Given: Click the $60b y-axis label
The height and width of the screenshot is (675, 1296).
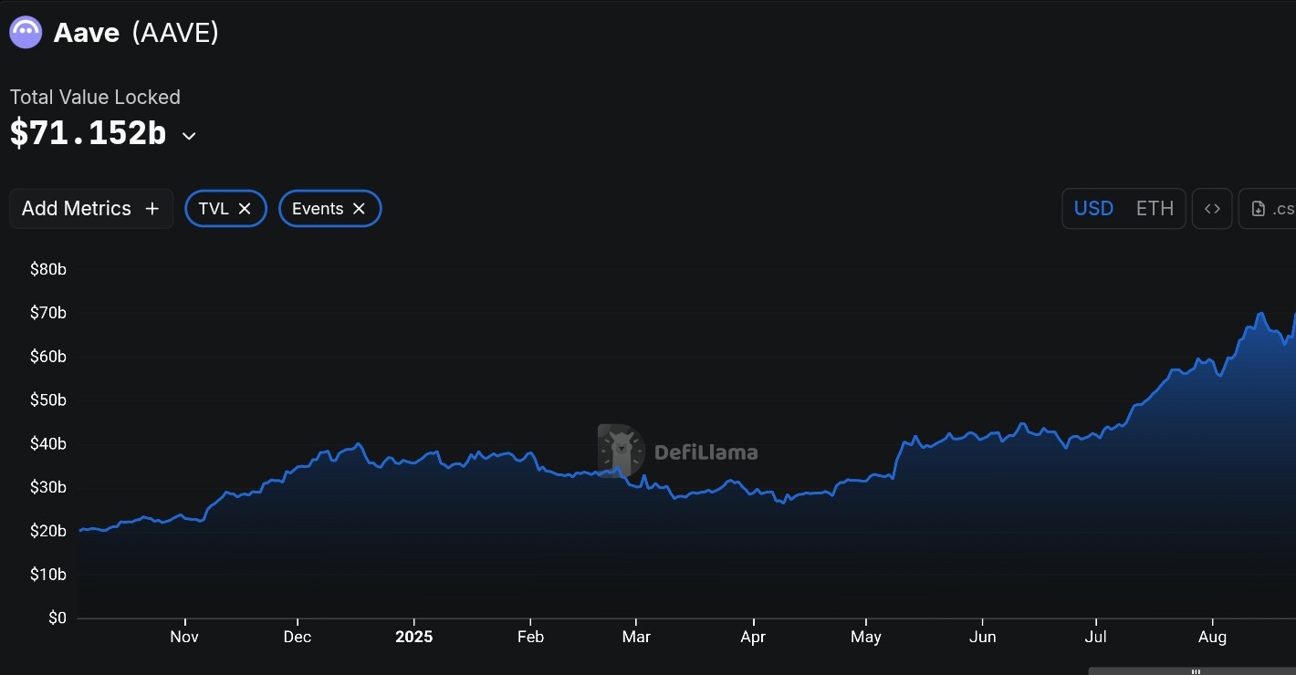Looking at the screenshot, I should 48,357.
